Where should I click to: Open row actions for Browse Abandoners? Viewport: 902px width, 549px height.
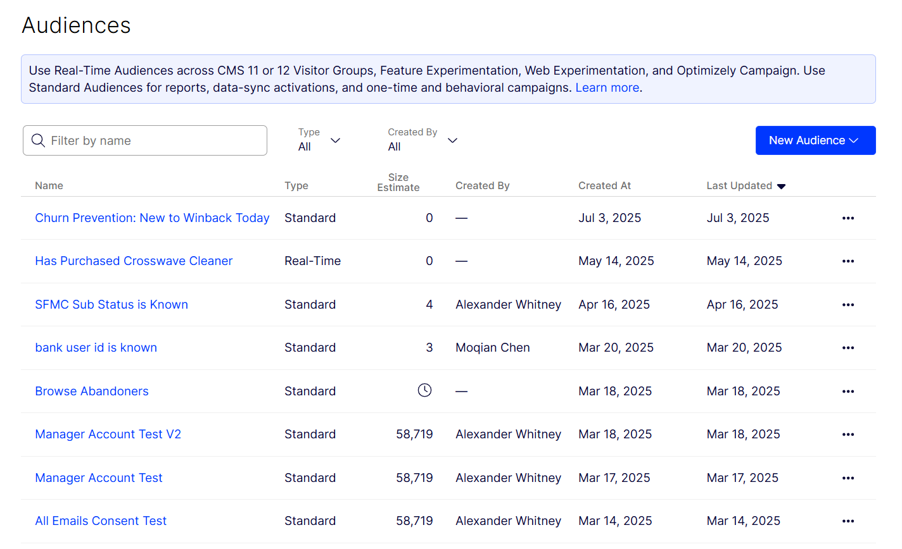(x=848, y=392)
